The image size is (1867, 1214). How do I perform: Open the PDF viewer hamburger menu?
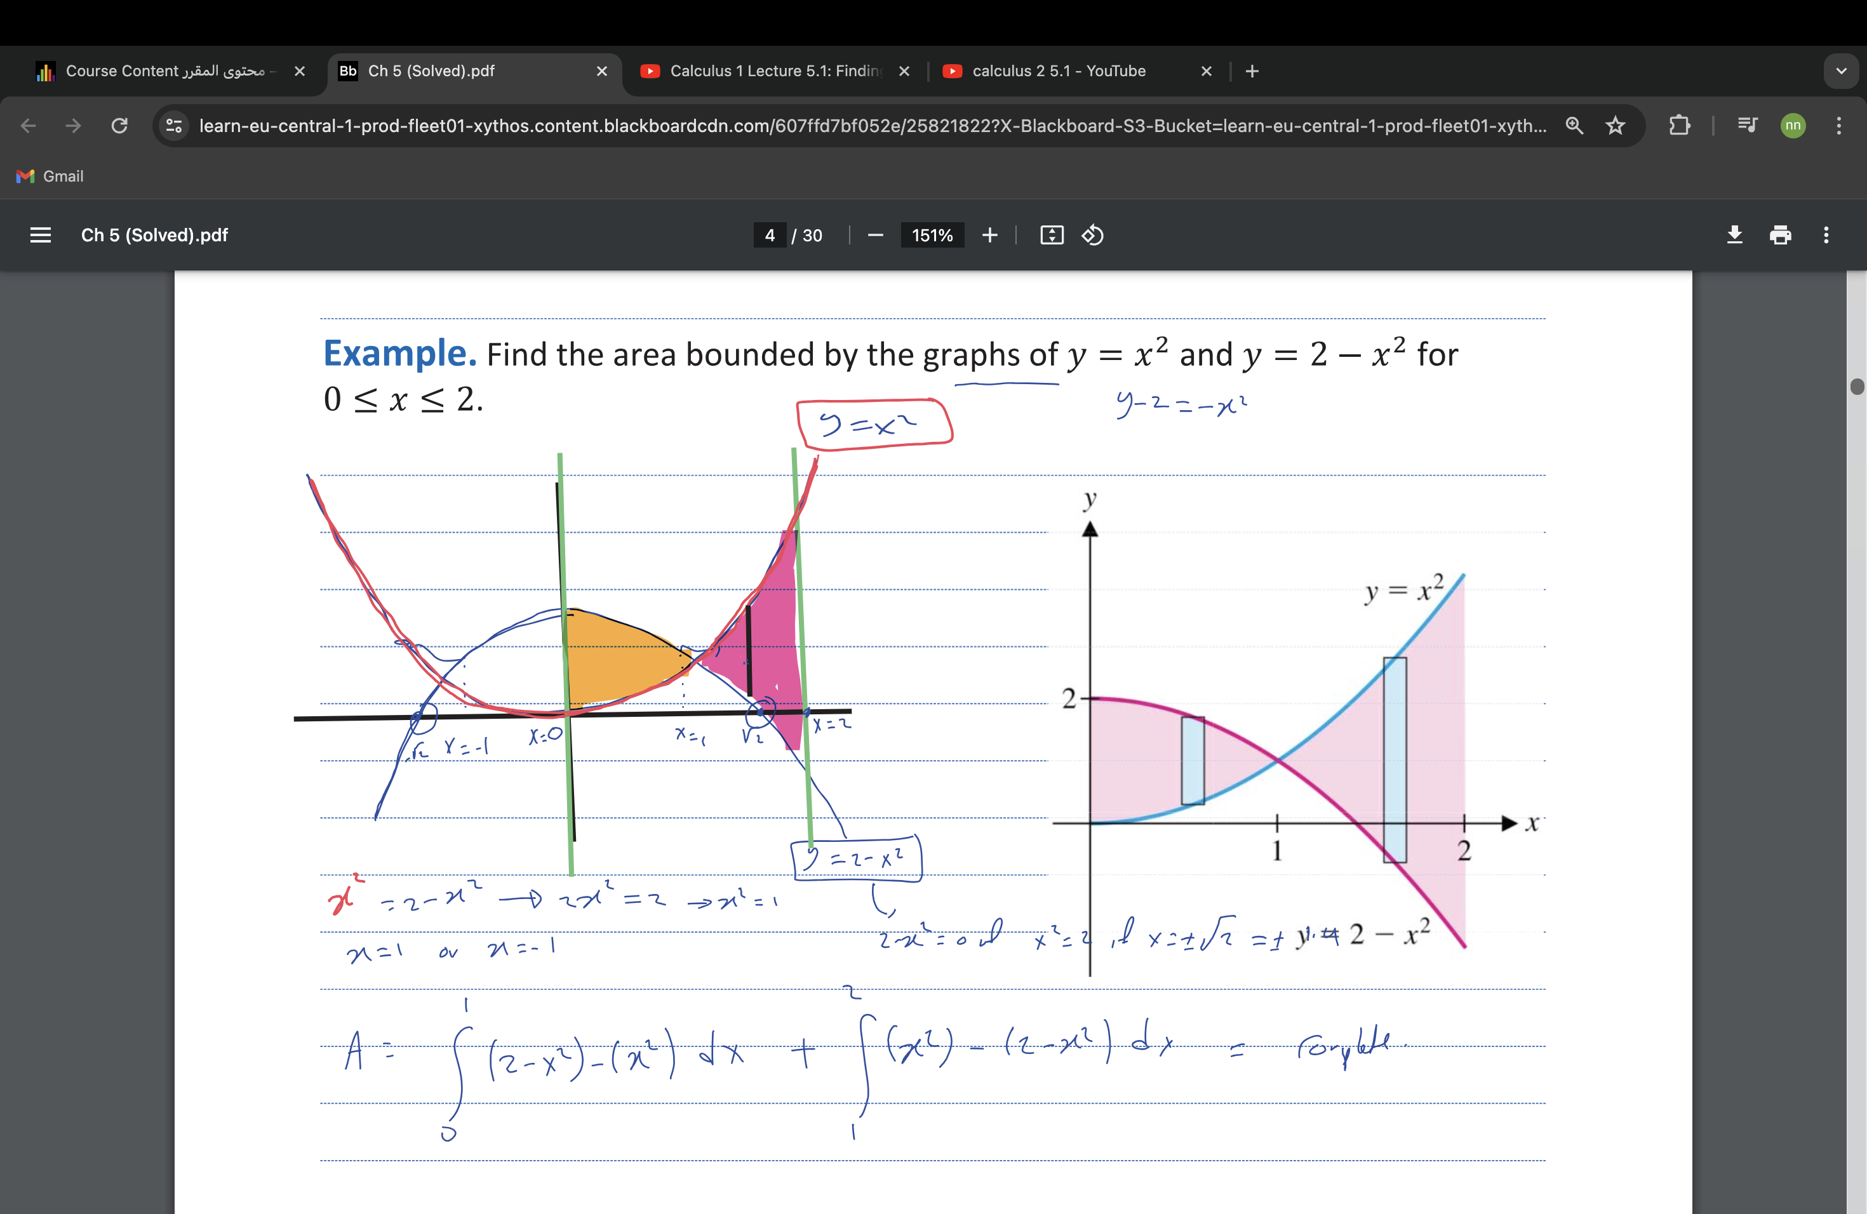[x=40, y=236]
